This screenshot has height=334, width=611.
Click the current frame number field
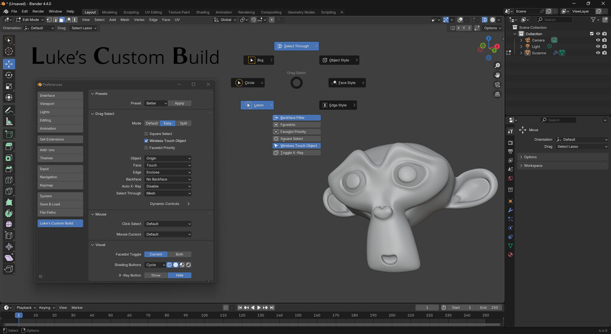427,307
